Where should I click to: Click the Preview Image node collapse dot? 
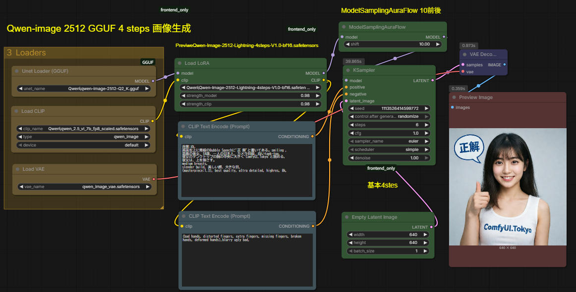click(454, 97)
